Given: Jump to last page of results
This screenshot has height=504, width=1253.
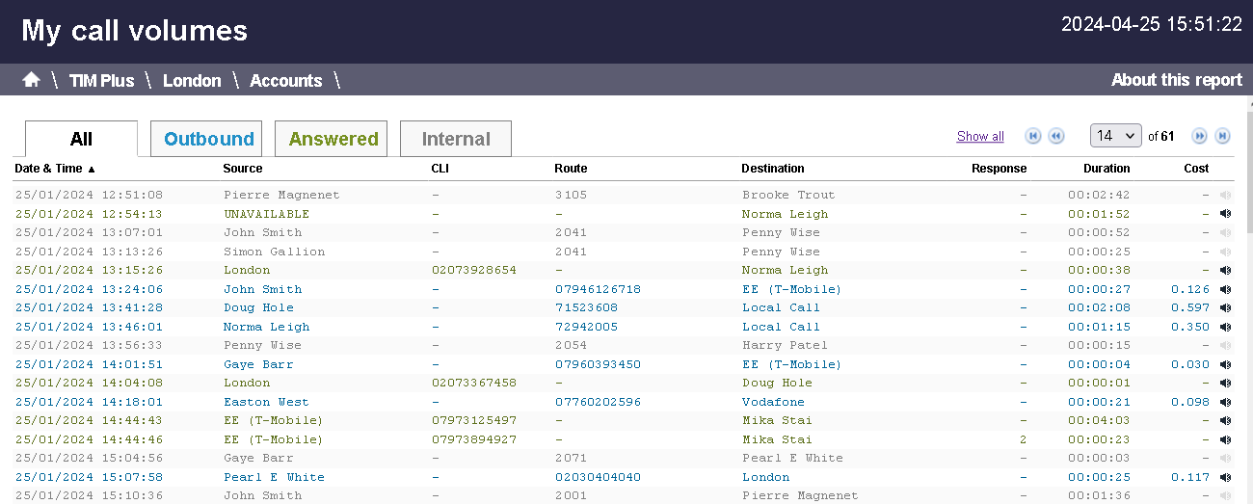Looking at the screenshot, I should click(x=1223, y=136).
